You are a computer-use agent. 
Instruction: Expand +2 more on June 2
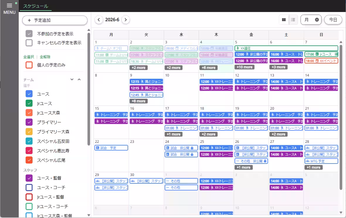tap(139, 68)
